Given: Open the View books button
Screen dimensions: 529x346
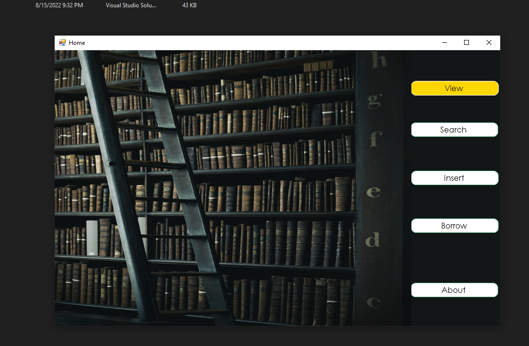Looking at the screenshot, I should point(454,88).
